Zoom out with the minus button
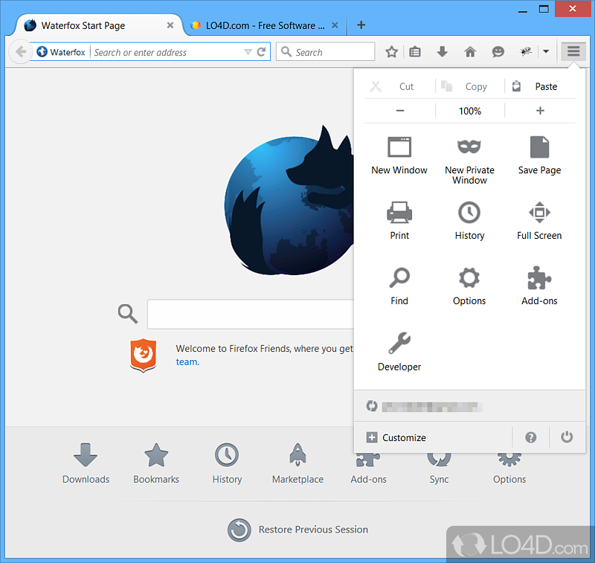Image resolution: width=595 pixels, height=563 pixels. coord(400,111)
